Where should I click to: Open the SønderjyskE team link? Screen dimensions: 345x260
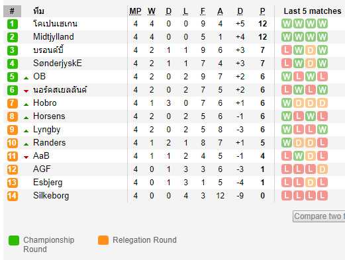click(58, 64)
